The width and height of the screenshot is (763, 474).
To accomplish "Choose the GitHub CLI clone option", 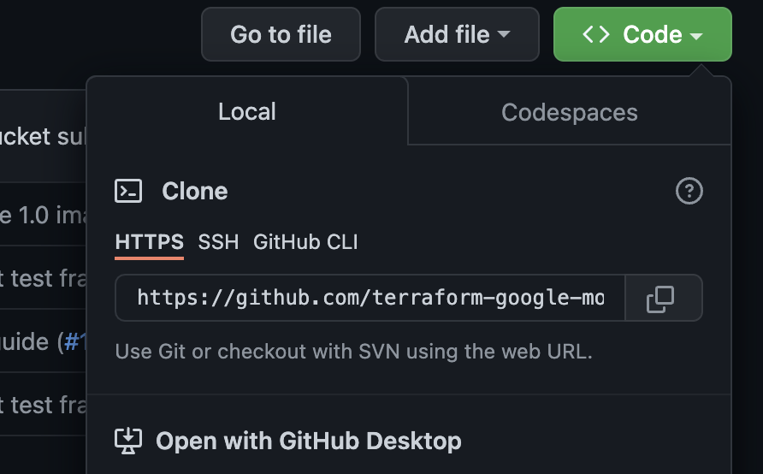I will coord(305,242).
